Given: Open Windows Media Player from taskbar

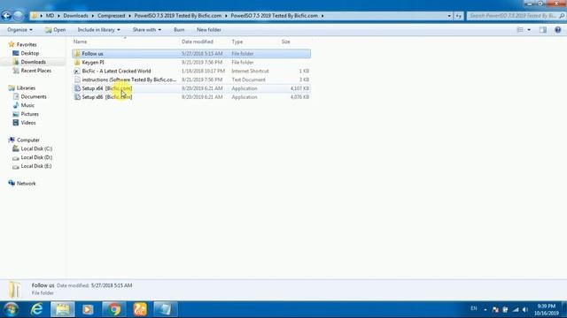Looking at the screenshot, I should pos(88,309).
